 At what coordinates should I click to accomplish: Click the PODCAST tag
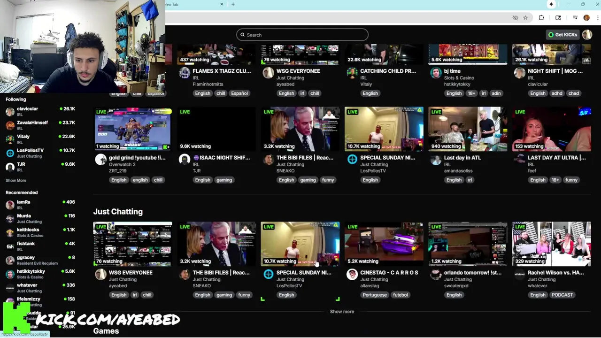point(562,295)
